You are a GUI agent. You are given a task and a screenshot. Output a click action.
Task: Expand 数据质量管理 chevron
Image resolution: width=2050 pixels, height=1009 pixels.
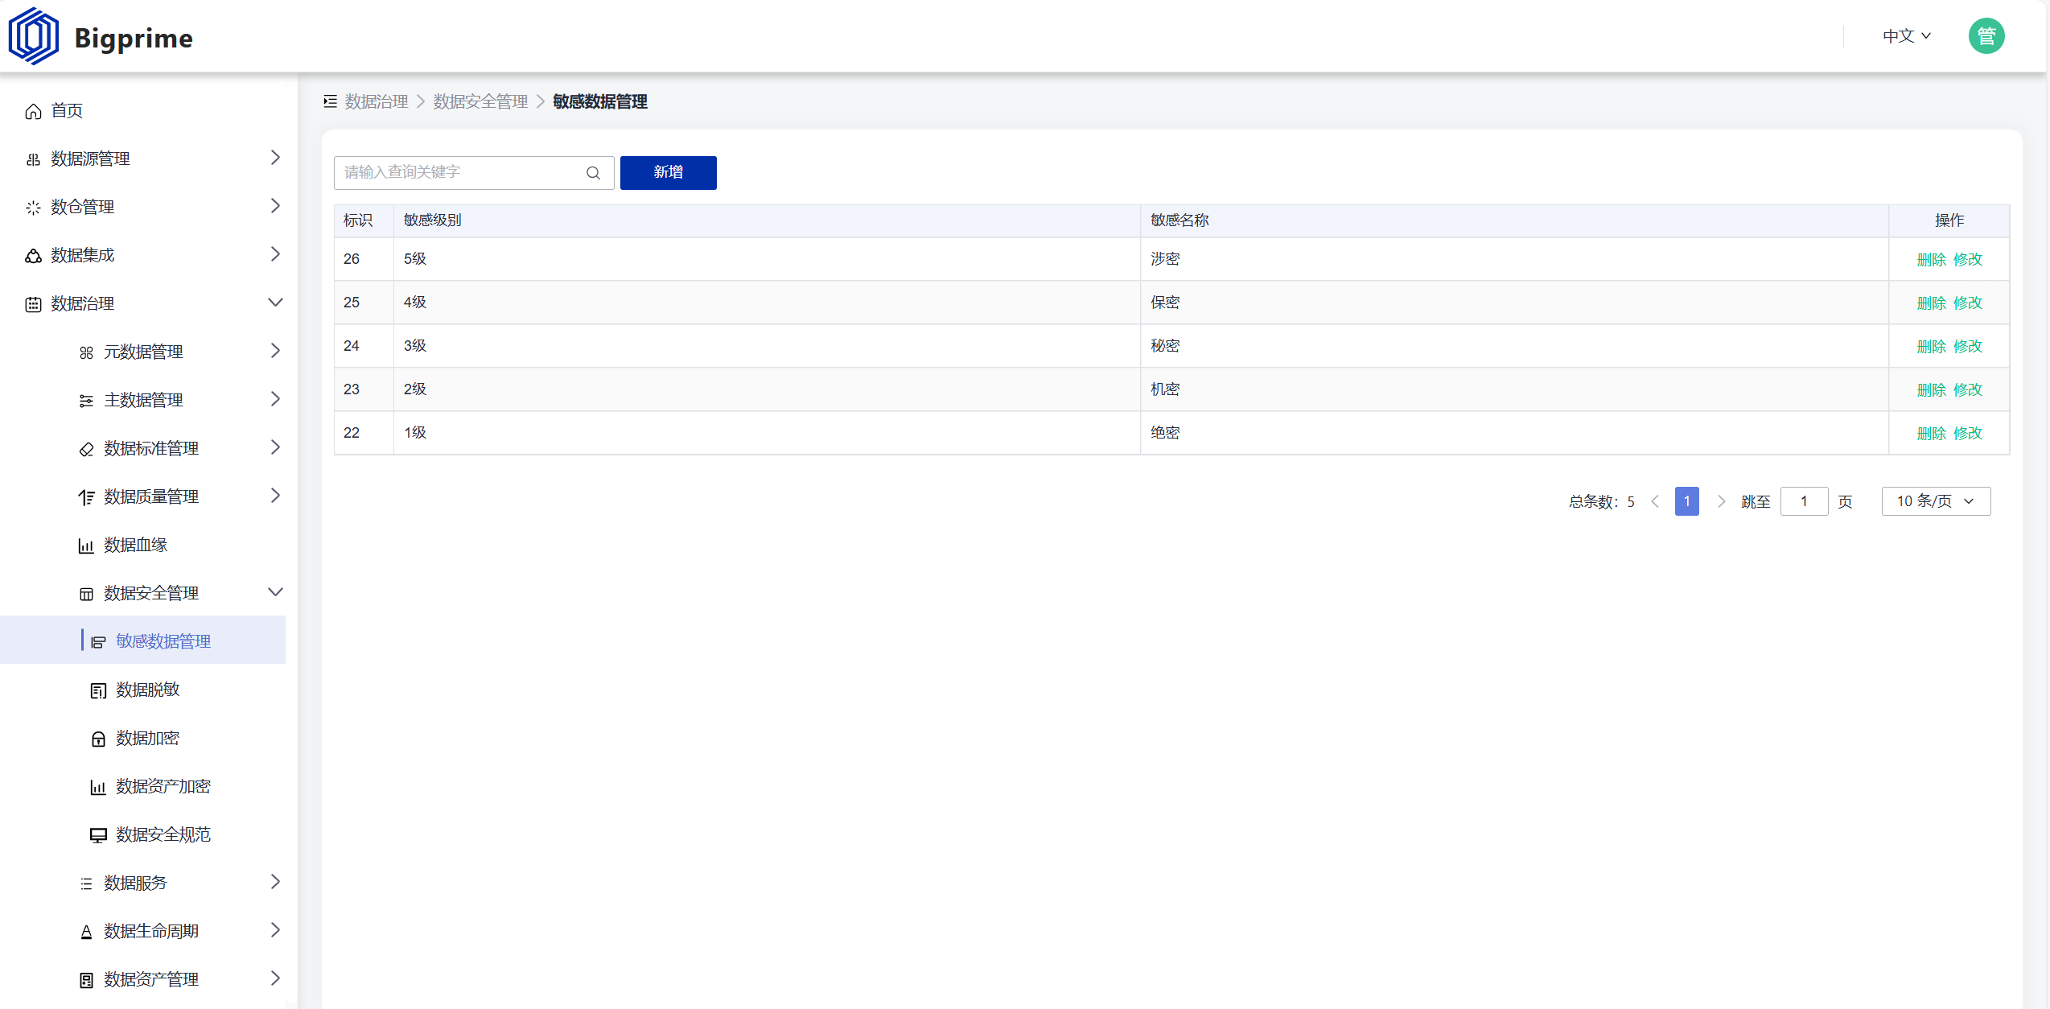tap(275, 496)
